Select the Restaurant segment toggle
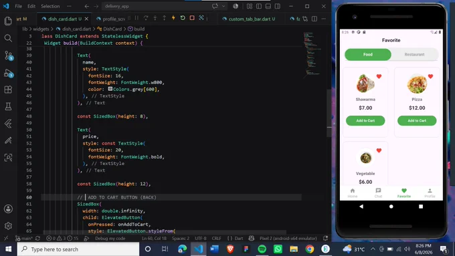The height and width of the screenshot is (256, 455). (414, 55)
